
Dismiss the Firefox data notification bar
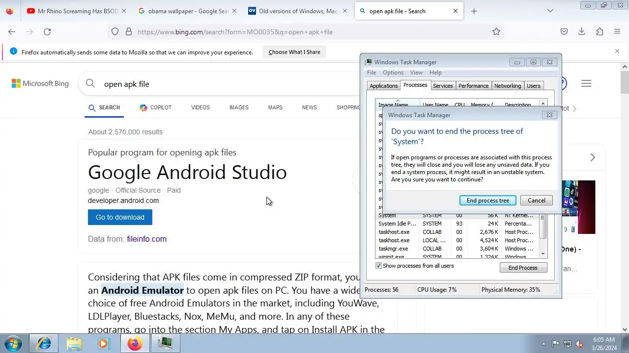coord(617,51)
